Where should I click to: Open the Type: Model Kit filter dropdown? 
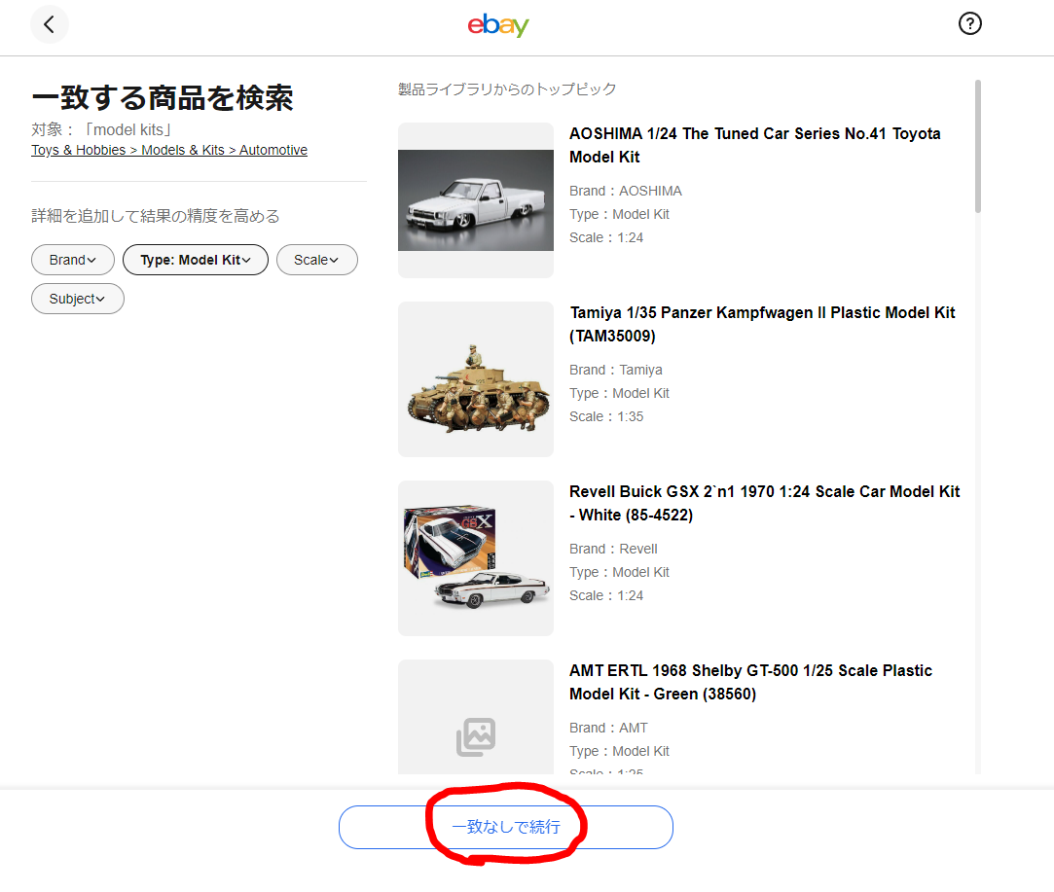196,260
